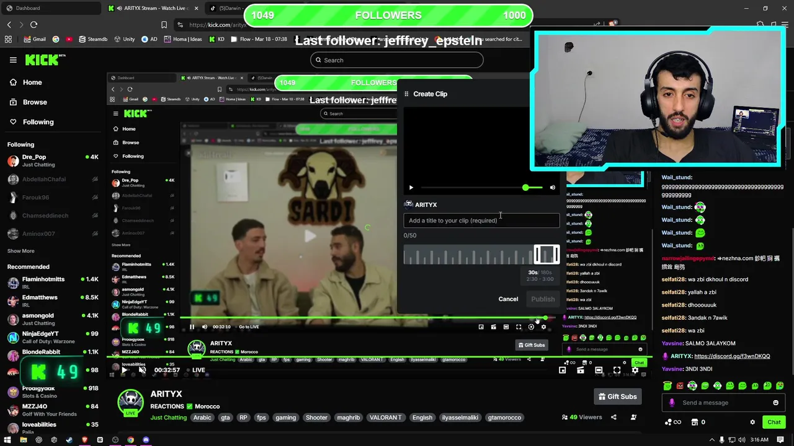Open the emoji picker in chat input
Viewport: 794px width, 446px height.
tap(775, 403)
